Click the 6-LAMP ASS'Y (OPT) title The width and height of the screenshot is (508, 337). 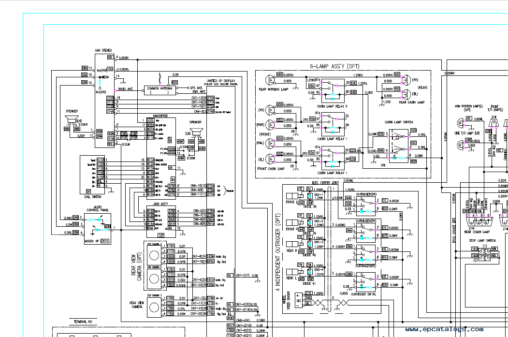(334, 66)
